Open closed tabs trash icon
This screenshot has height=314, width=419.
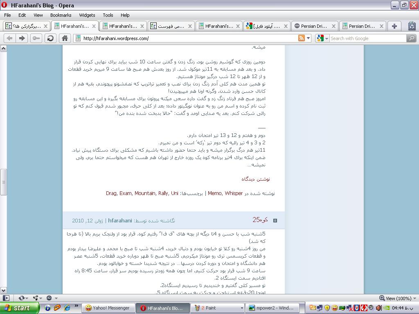(412, 26)
